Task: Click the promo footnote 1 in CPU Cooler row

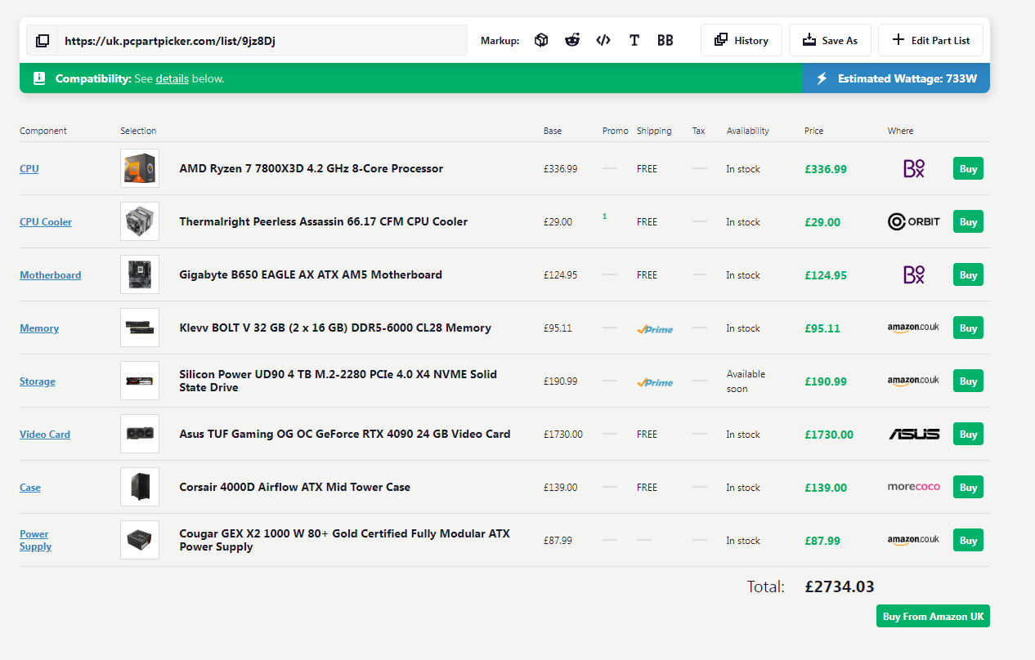Action: 605,216
